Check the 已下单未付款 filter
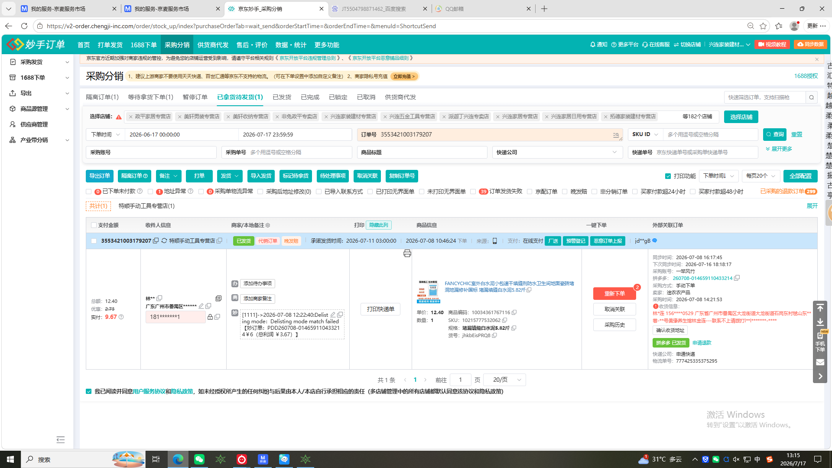 click(88, 192)
